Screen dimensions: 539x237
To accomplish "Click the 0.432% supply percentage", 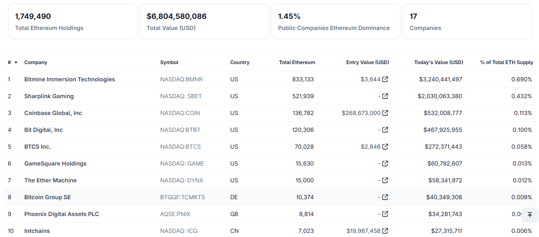I will point(522,96).
